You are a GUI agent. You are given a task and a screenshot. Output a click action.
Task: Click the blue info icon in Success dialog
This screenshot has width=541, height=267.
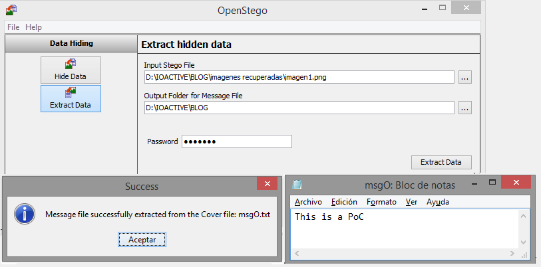coord(25,214)
